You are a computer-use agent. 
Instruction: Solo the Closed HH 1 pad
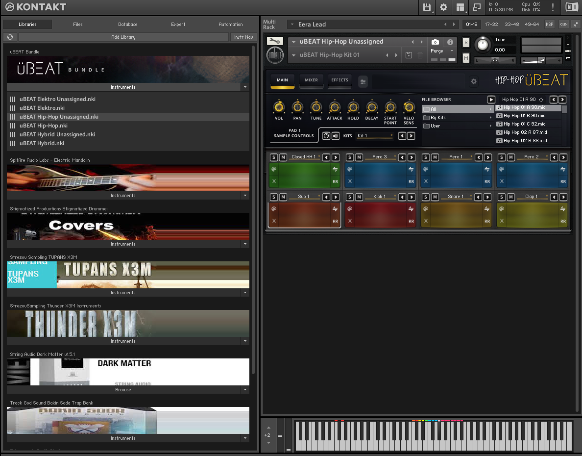[274, 157]
